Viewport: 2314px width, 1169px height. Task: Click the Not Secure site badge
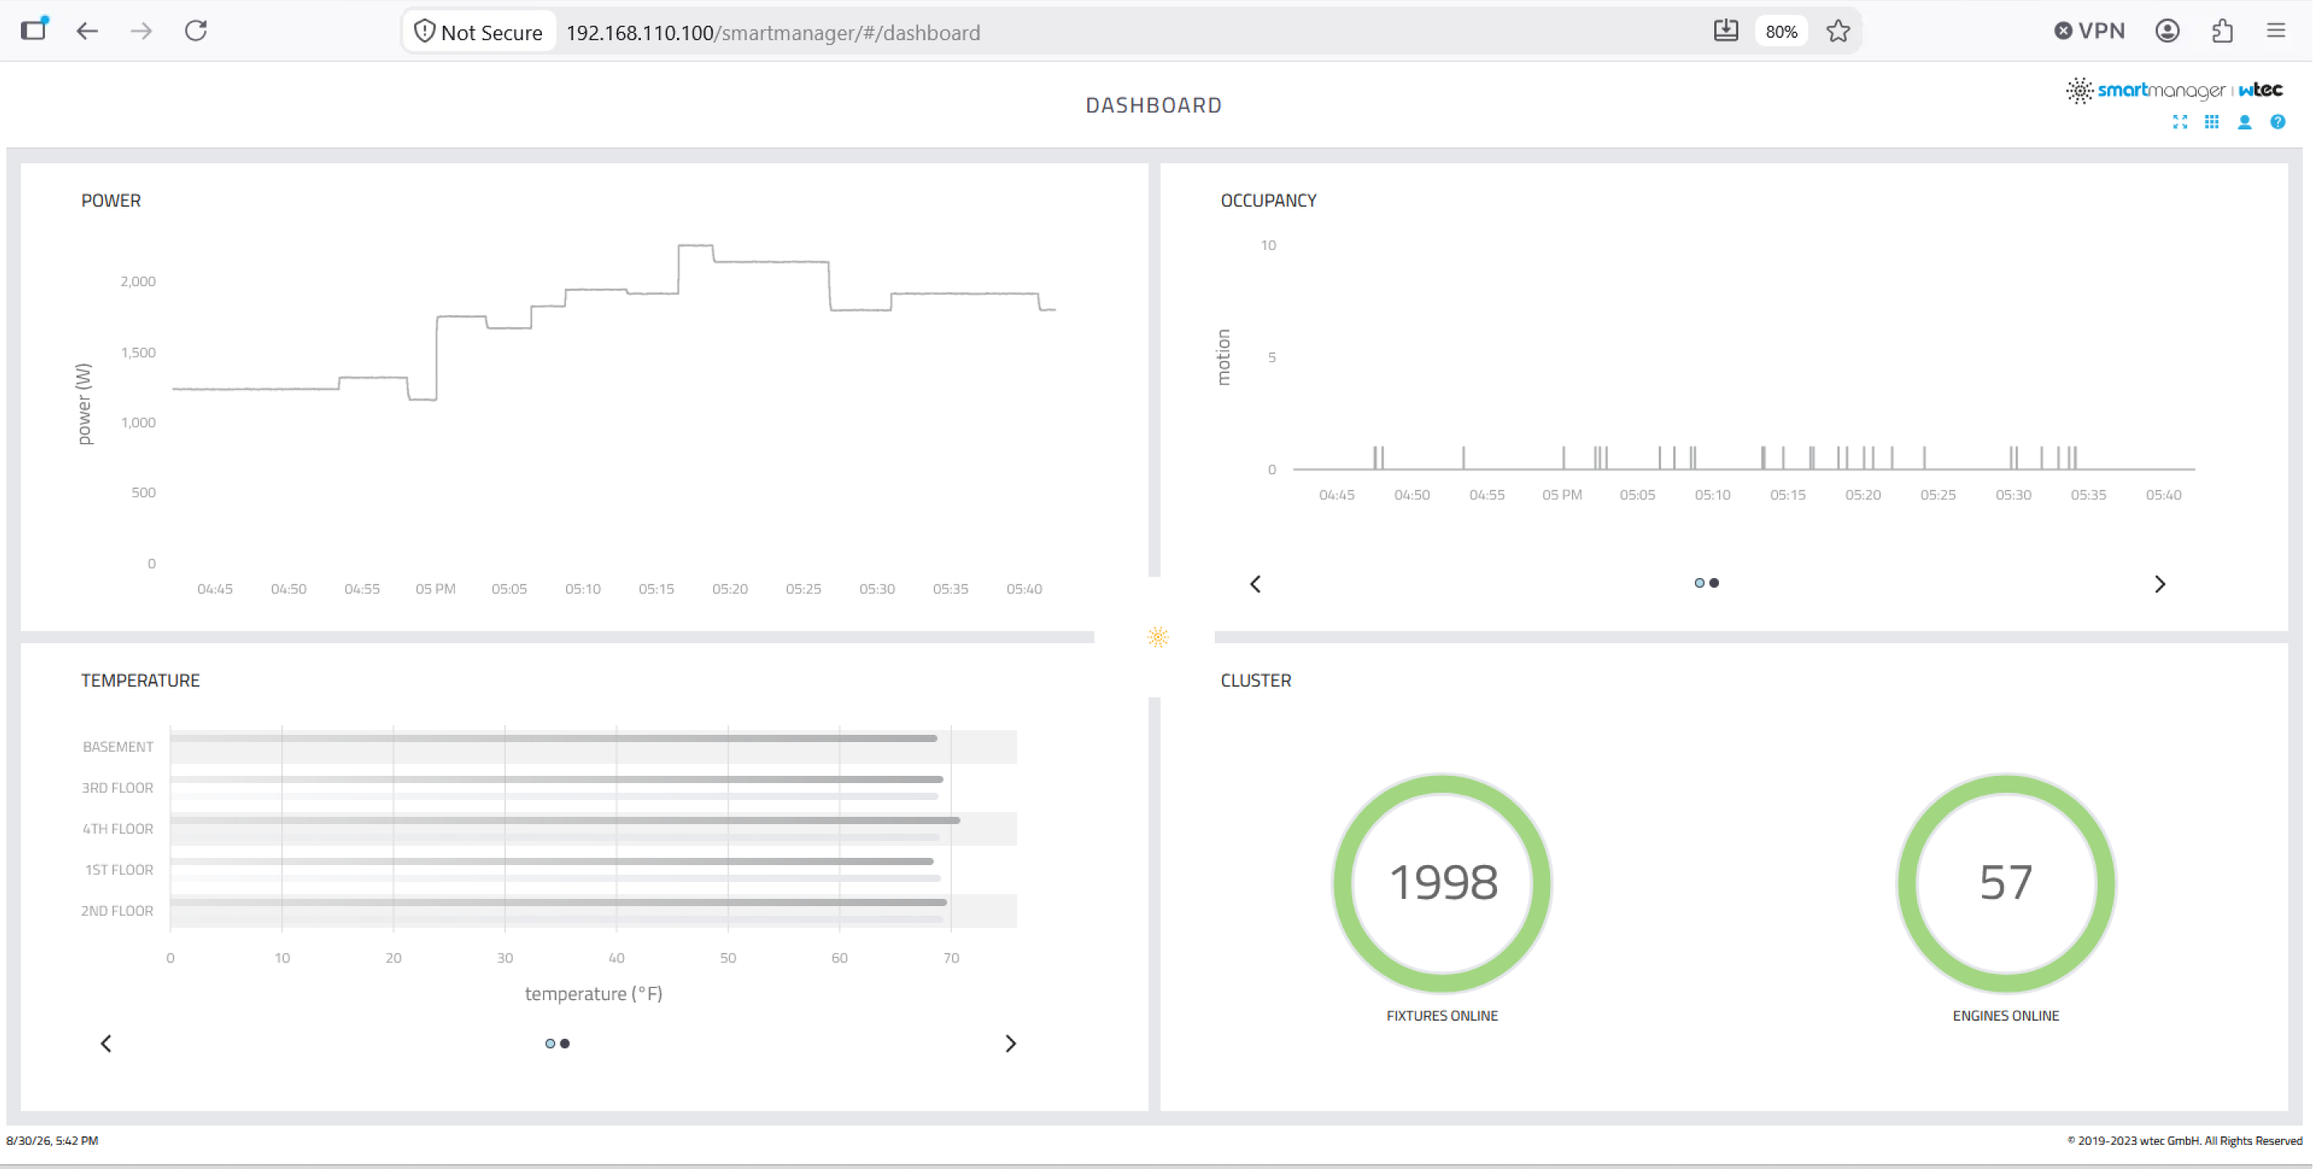478,31
